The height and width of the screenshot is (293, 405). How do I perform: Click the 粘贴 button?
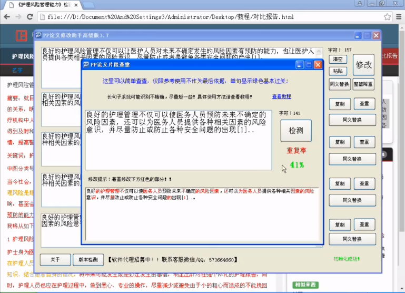click(x=338, y=71)
